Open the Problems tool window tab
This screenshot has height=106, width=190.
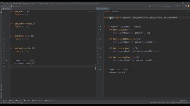tap(19, 101)
